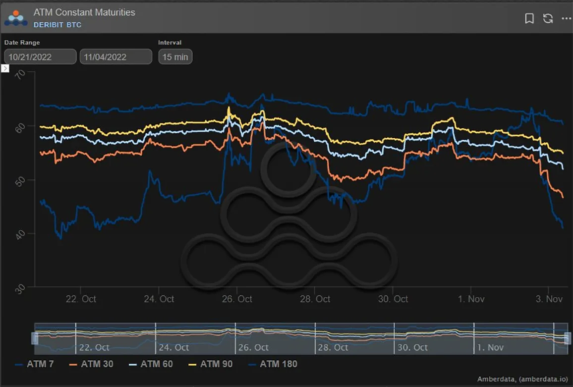Toggle the ATM 30 series legend
Screen dimensions: 573x387
pos(91,364)
